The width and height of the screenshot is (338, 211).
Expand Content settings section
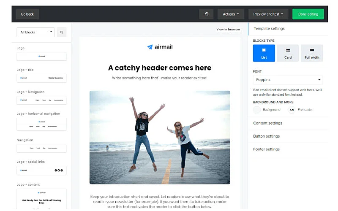pos(288,123)
